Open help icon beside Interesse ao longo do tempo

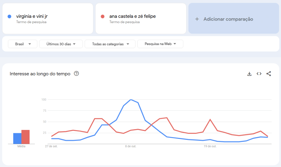click(x=77, y=74)
